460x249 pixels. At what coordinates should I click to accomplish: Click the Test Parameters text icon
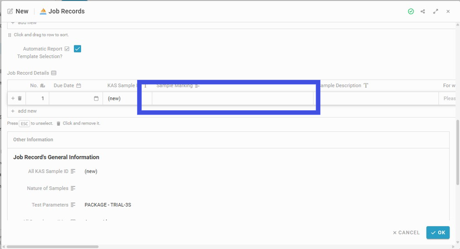coord(73,204)
